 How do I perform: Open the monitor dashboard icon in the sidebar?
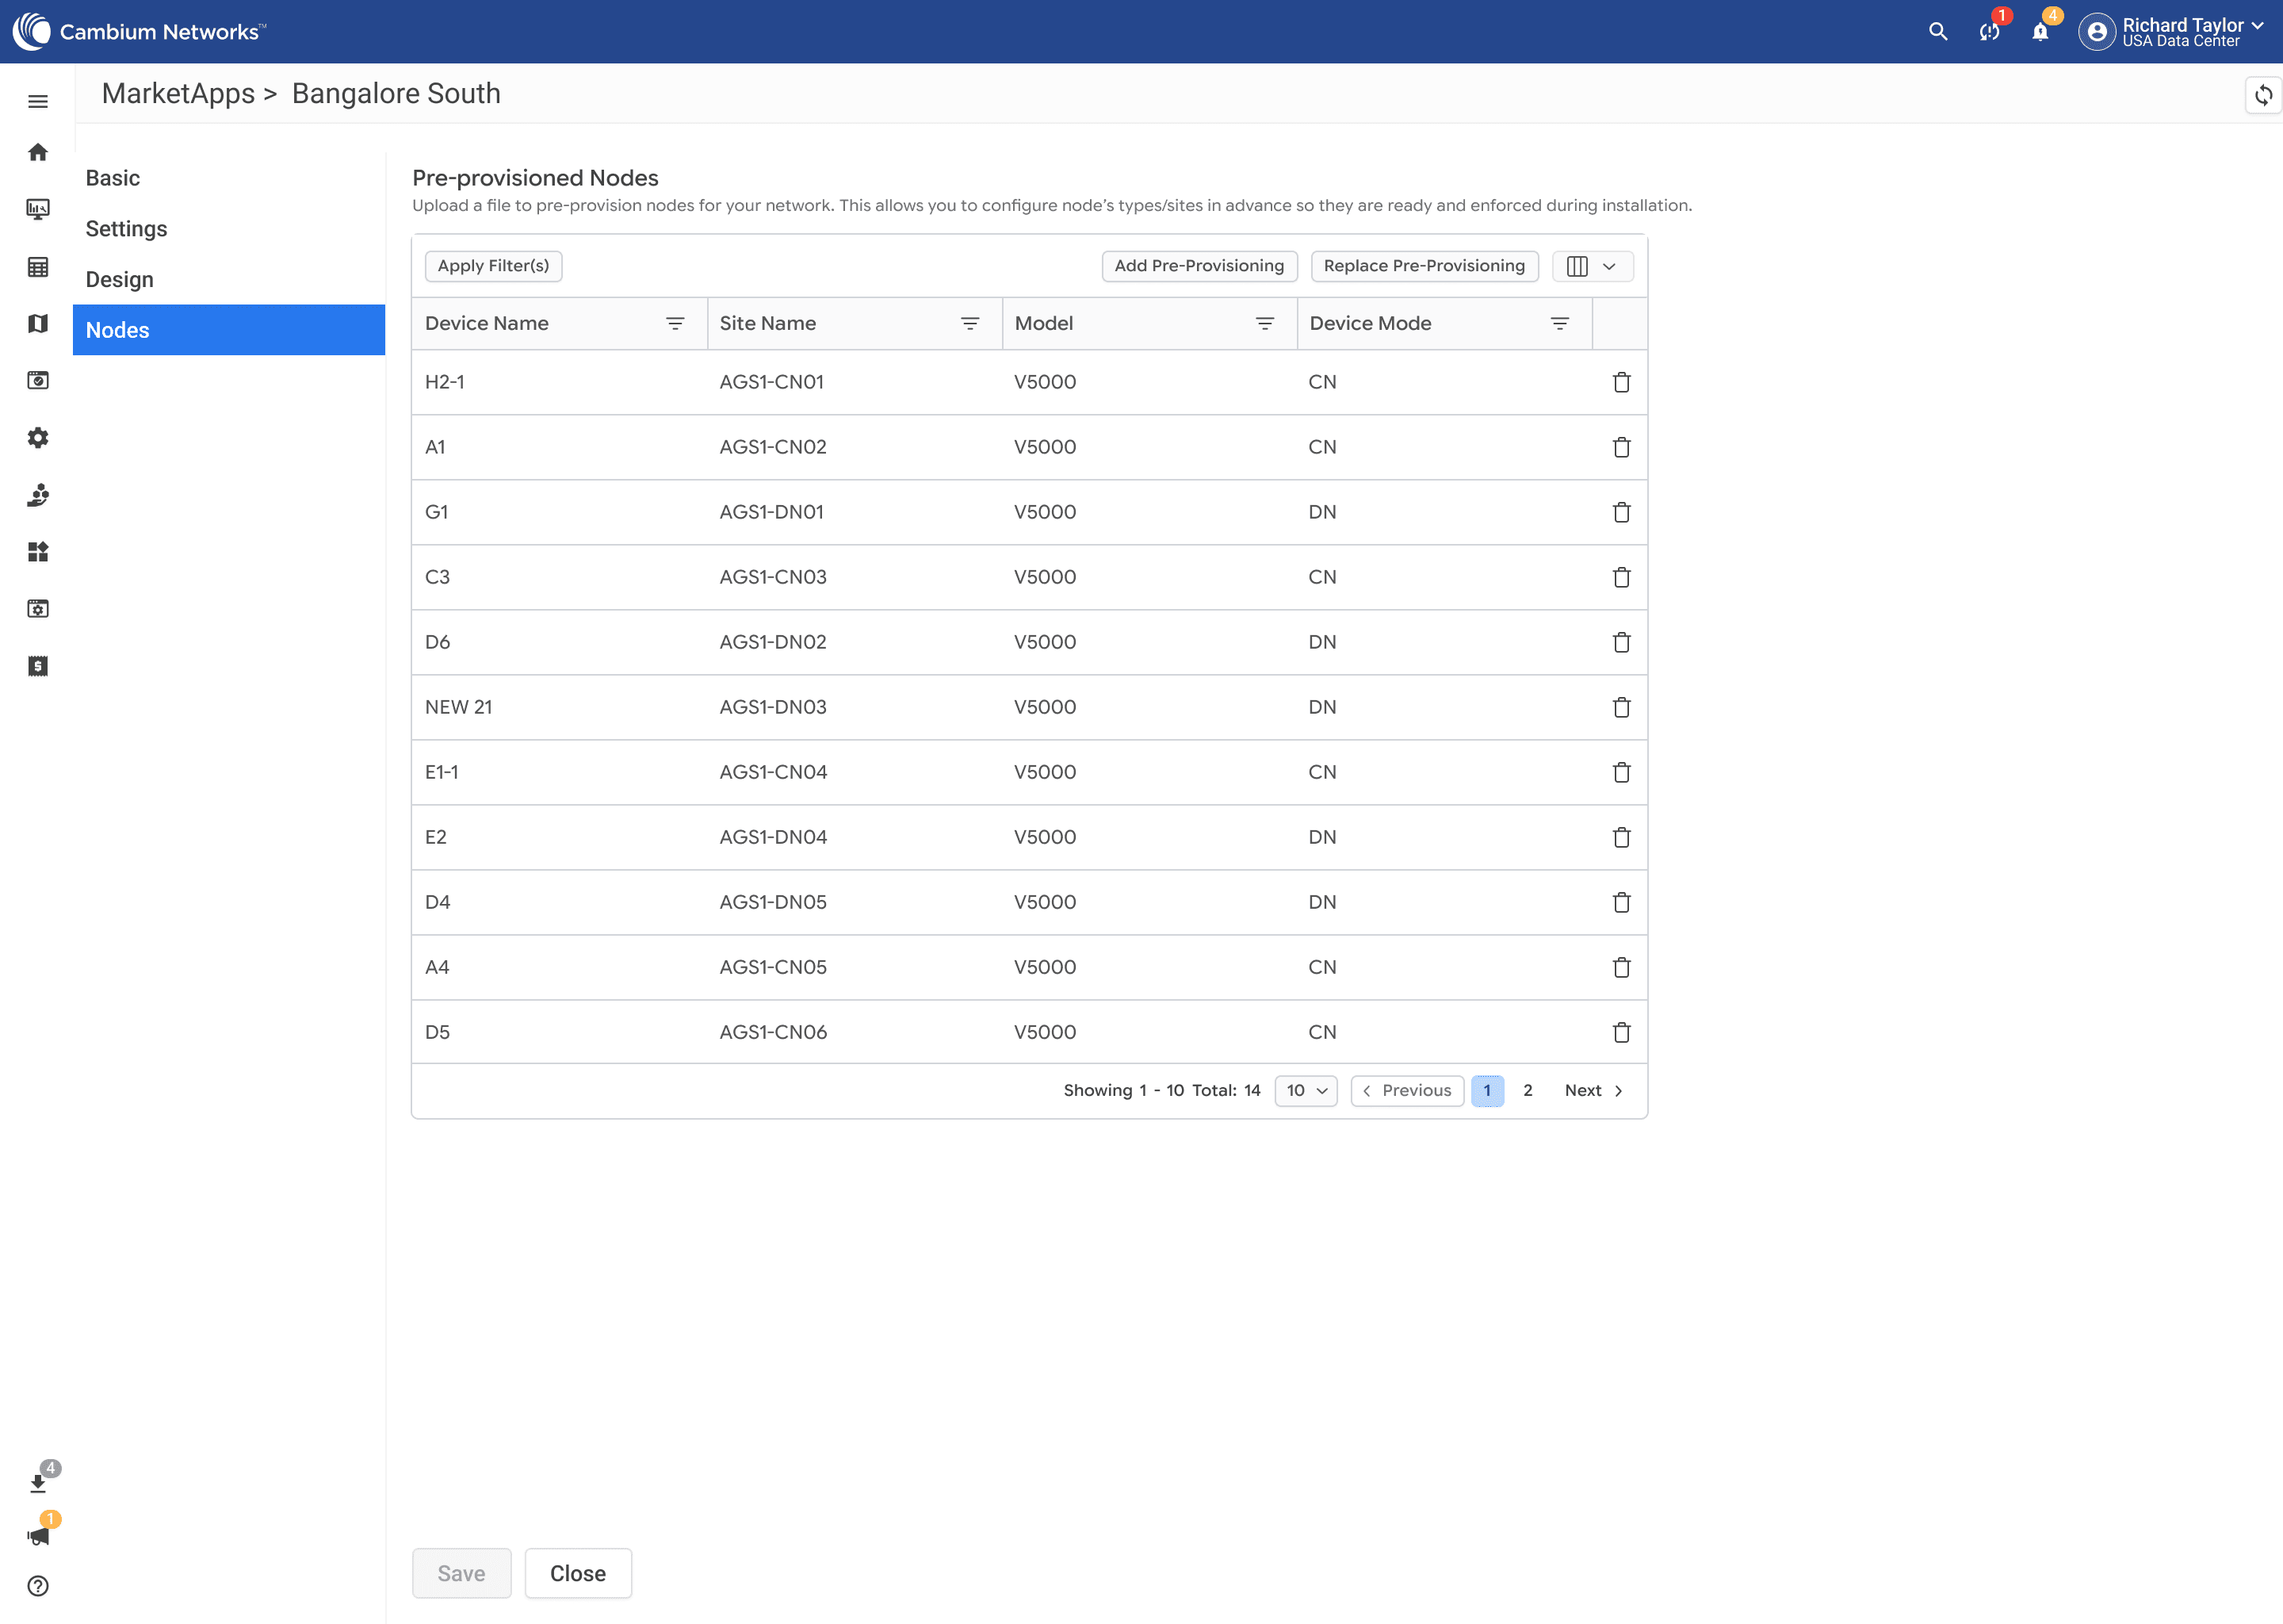pyautogui.click(x=38, y=209)
